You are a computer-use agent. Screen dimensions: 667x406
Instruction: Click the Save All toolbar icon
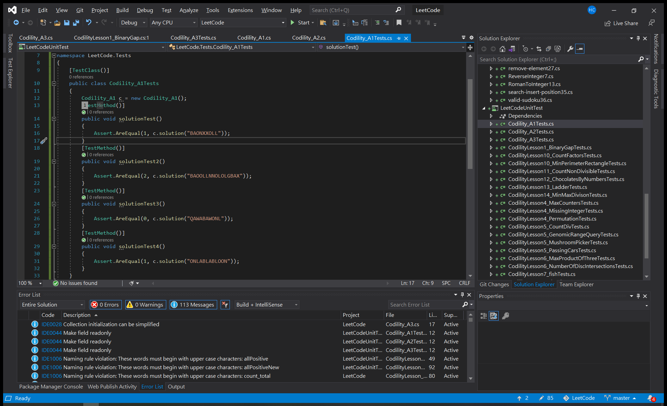[76, 23]
